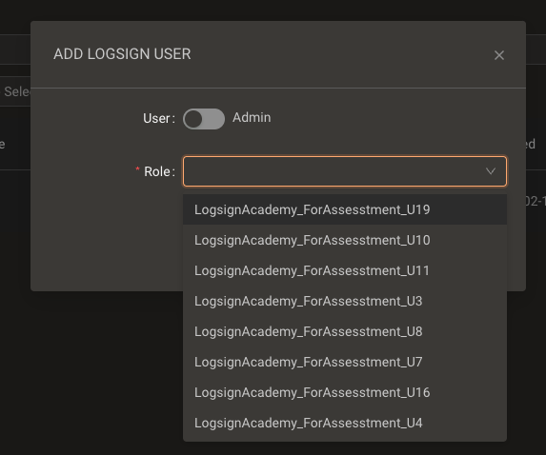Focus the Role combo box field
Screen dimensions: 546x455
click(x=345, y=171)
